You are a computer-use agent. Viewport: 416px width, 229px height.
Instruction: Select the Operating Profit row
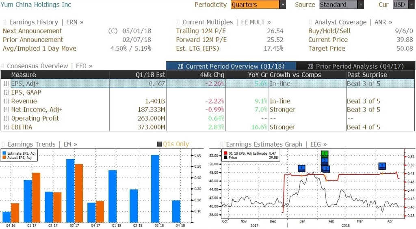click(208, 118)
